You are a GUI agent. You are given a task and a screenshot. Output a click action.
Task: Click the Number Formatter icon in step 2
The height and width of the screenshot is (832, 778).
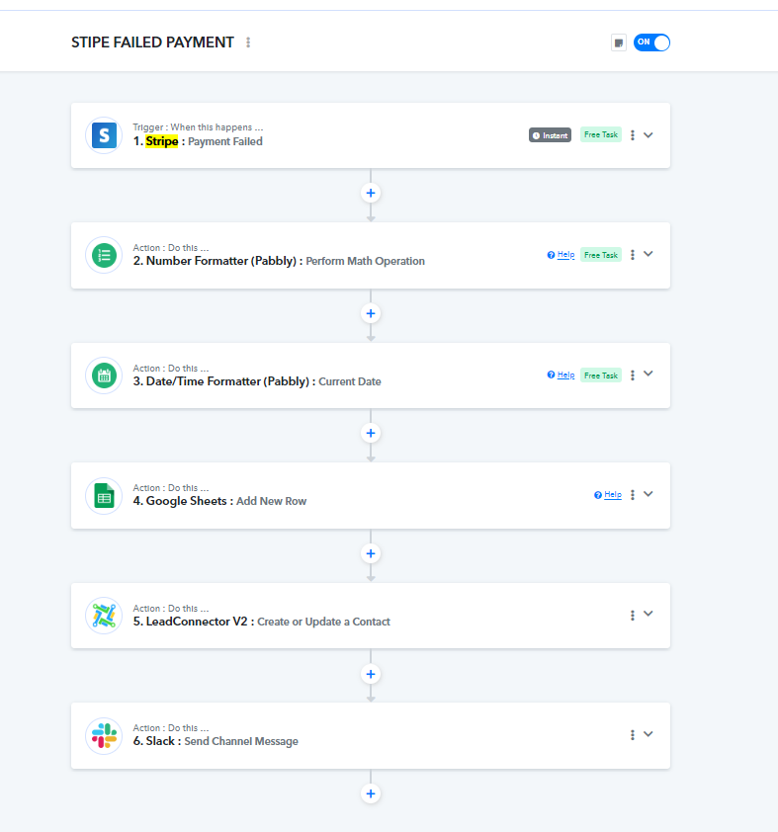tap(104, 255)
